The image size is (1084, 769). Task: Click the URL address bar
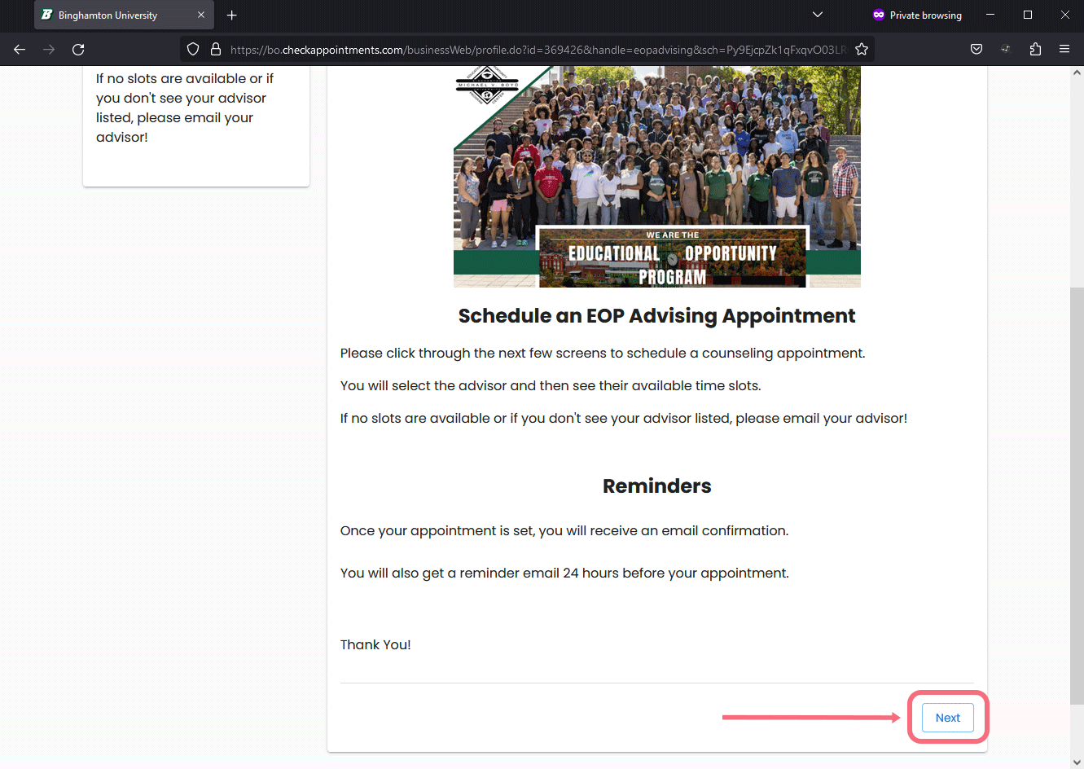[x=538, y=50]
